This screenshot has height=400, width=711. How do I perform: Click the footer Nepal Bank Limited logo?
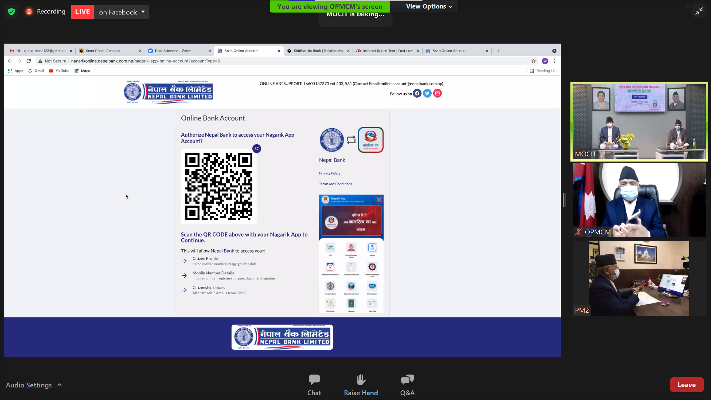pos(282,337)
